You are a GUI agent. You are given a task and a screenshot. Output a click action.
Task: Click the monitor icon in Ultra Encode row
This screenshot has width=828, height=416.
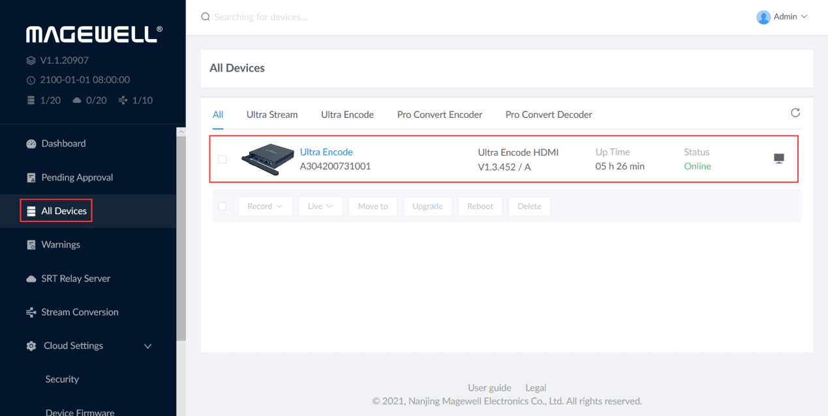778,158
